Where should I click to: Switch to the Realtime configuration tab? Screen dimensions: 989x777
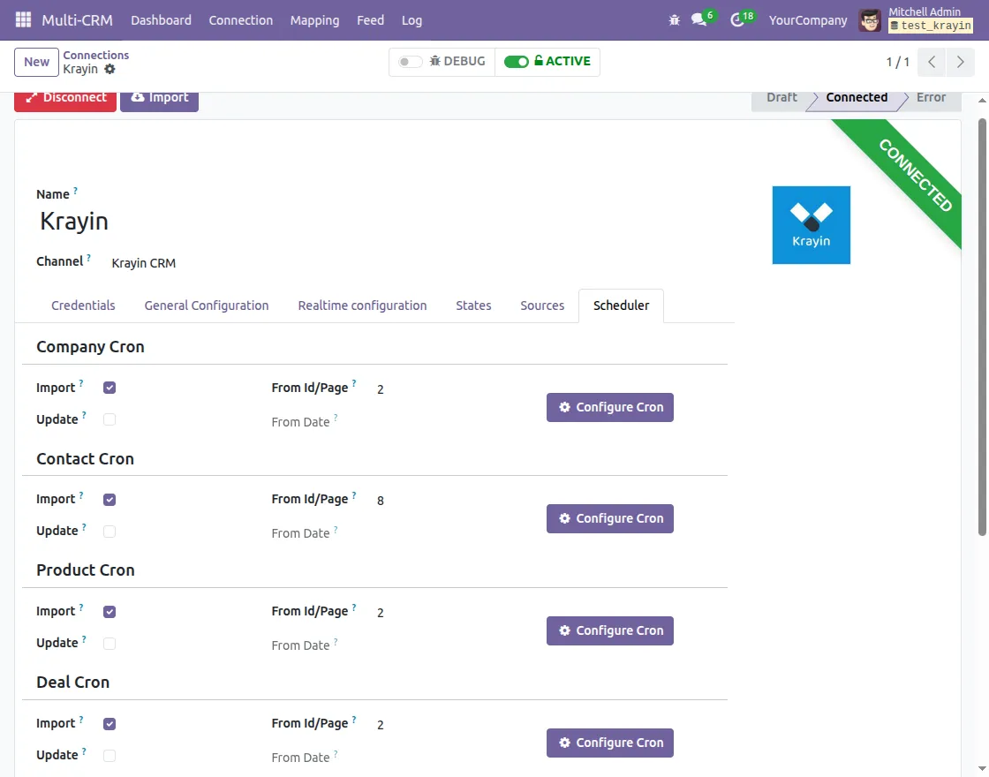pyautogui.click(x=362, y=306)
